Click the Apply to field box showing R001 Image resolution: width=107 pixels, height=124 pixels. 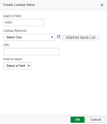[24, 23]
